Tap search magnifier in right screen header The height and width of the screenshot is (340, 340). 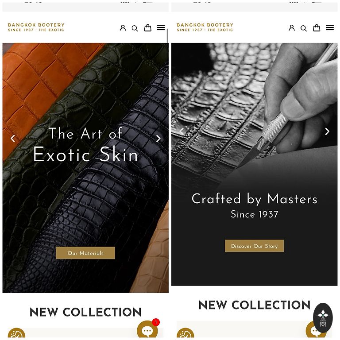tap(304, 28)
